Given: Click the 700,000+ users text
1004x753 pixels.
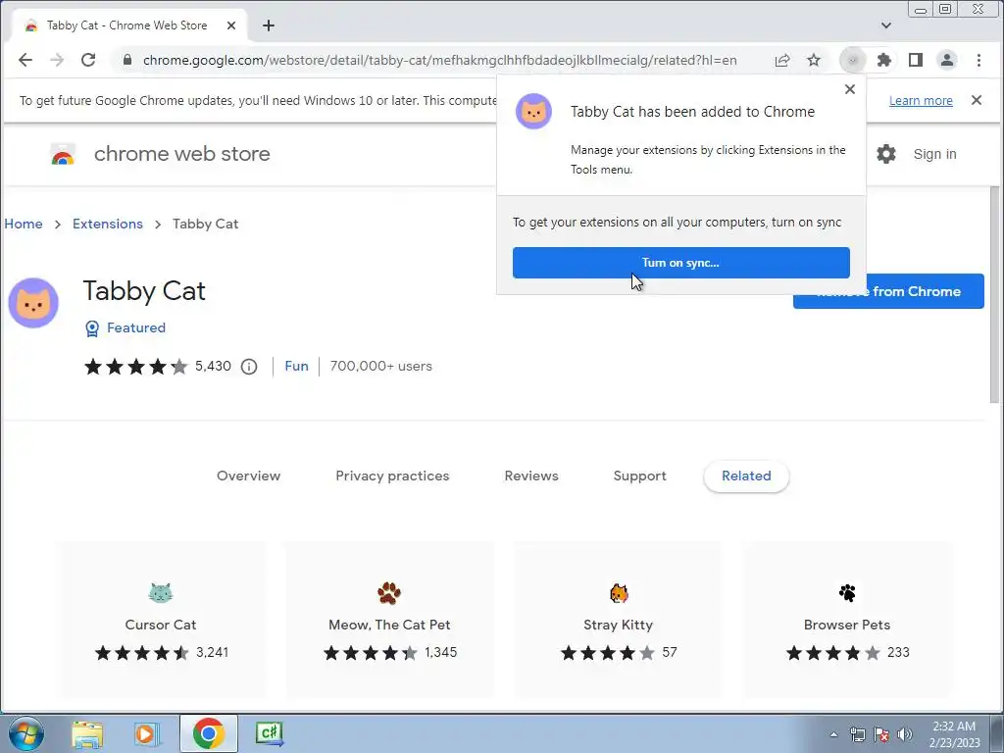Looking at the screenshot, I should click(x=381, y=366).
